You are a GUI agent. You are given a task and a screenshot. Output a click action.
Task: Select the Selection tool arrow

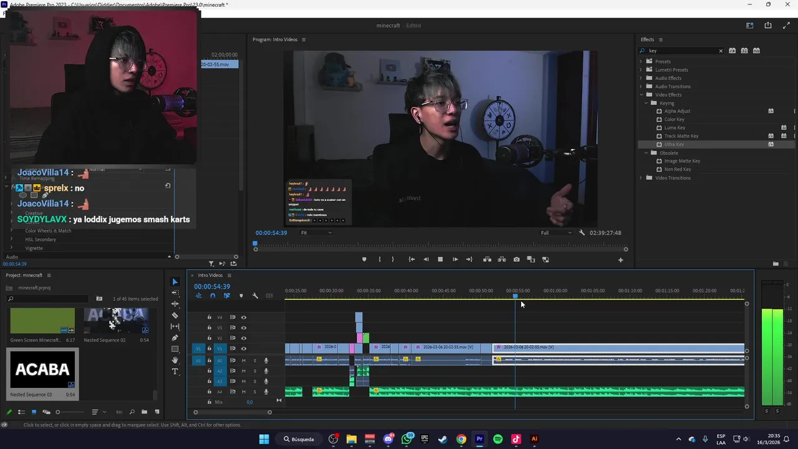tap(175, 282)
